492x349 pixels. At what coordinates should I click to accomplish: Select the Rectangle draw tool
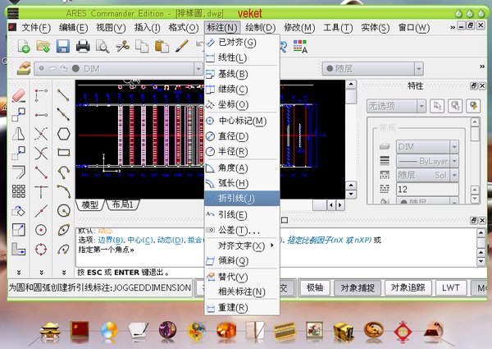point(63,152)
